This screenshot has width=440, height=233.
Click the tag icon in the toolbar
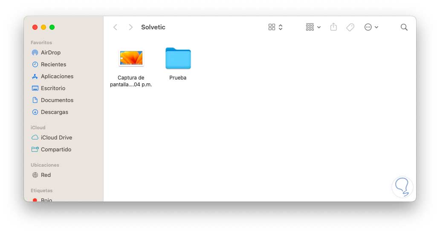point(350,27)
